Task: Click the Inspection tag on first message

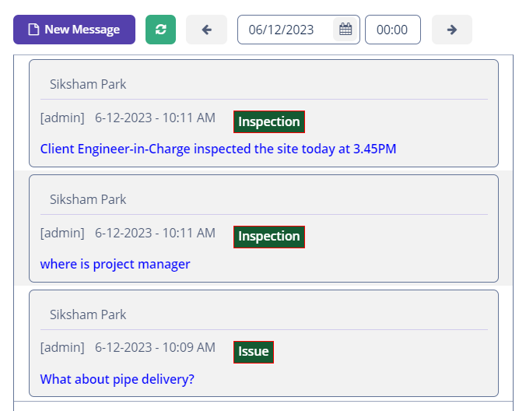Action: click(x=268, y=122)
